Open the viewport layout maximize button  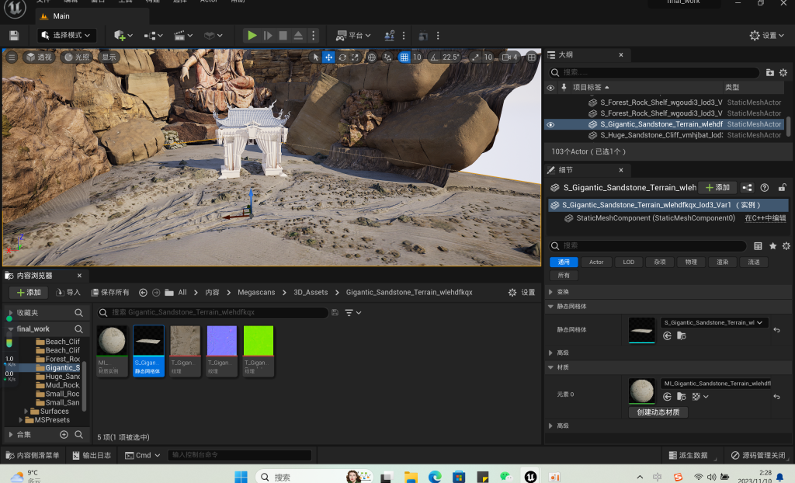(531, 57)
